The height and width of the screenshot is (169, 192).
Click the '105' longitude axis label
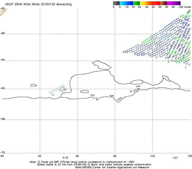190,156
